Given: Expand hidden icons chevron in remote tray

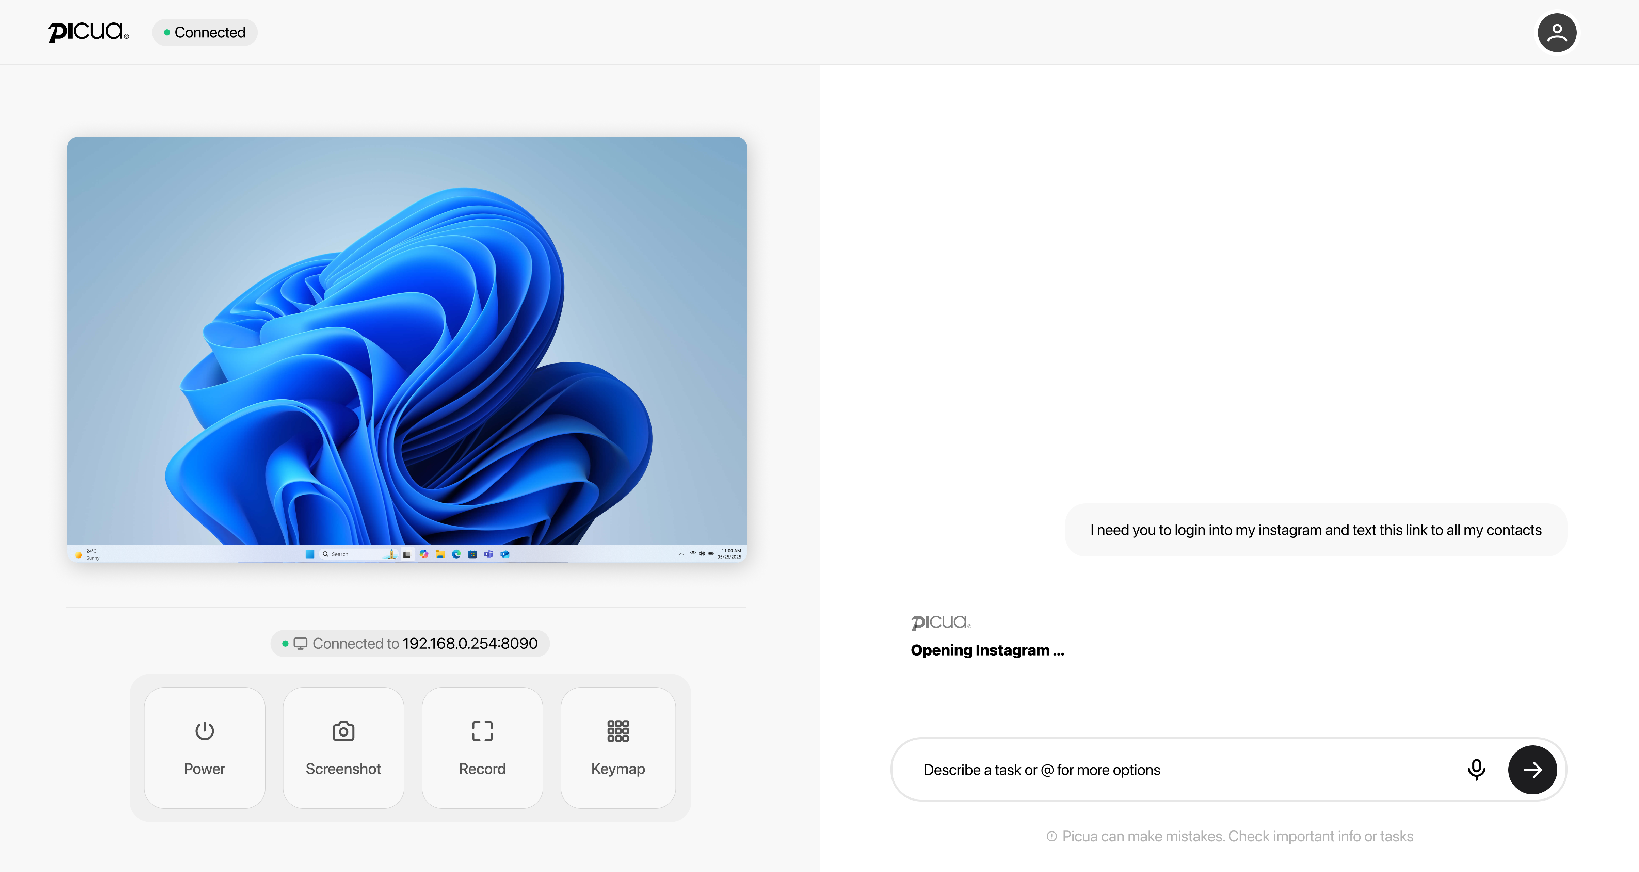Looking at the screenshot, I should click(x=681, y=554).
